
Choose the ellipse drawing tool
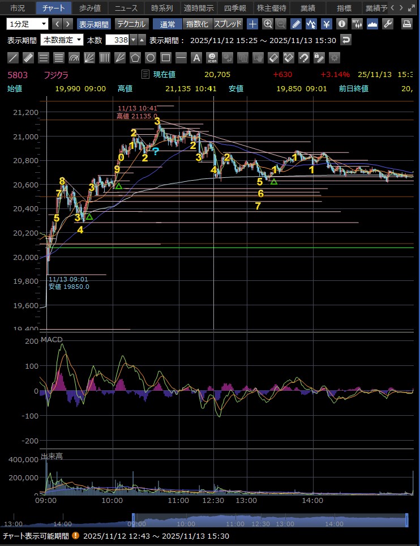150,58
